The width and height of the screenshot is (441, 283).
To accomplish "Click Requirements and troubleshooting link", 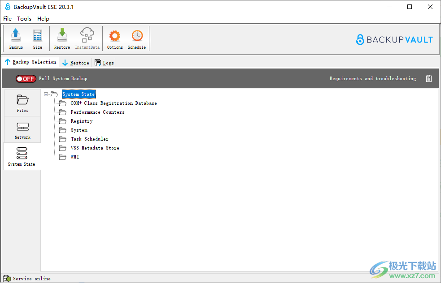I will (x=372, y=79).
